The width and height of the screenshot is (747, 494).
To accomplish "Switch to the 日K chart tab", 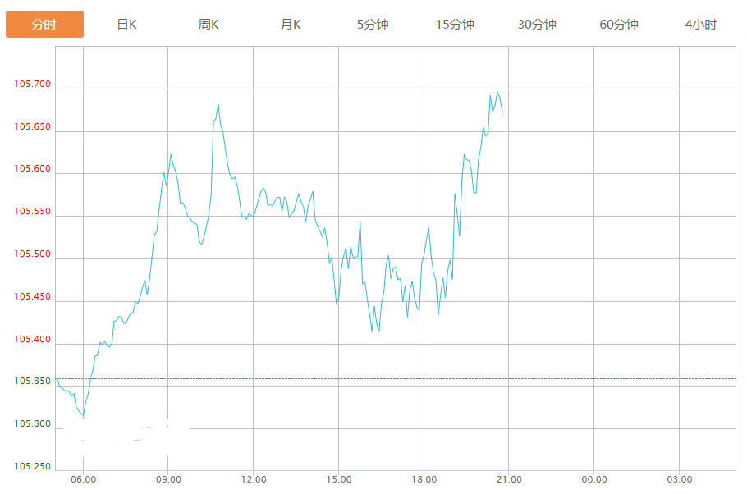I will pos(126,25).
